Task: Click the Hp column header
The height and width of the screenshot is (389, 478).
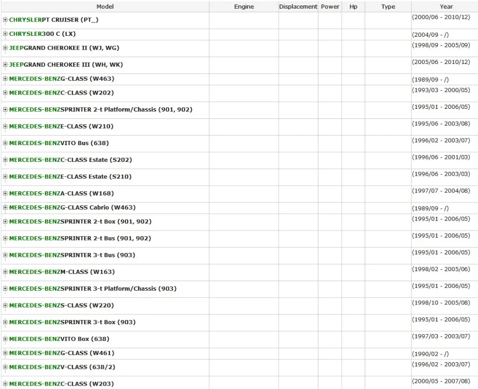Action: point(353,7)
